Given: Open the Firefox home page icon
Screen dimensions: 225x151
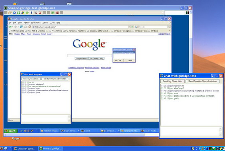Looking at the screenshot, I should pos(30,27).
